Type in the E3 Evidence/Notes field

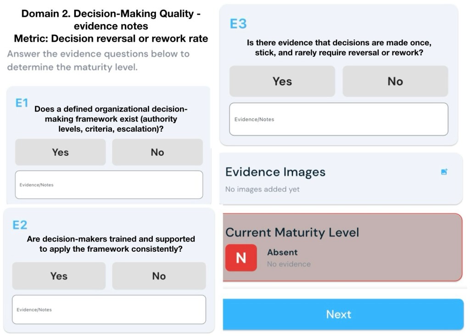[x=338, y=119]
